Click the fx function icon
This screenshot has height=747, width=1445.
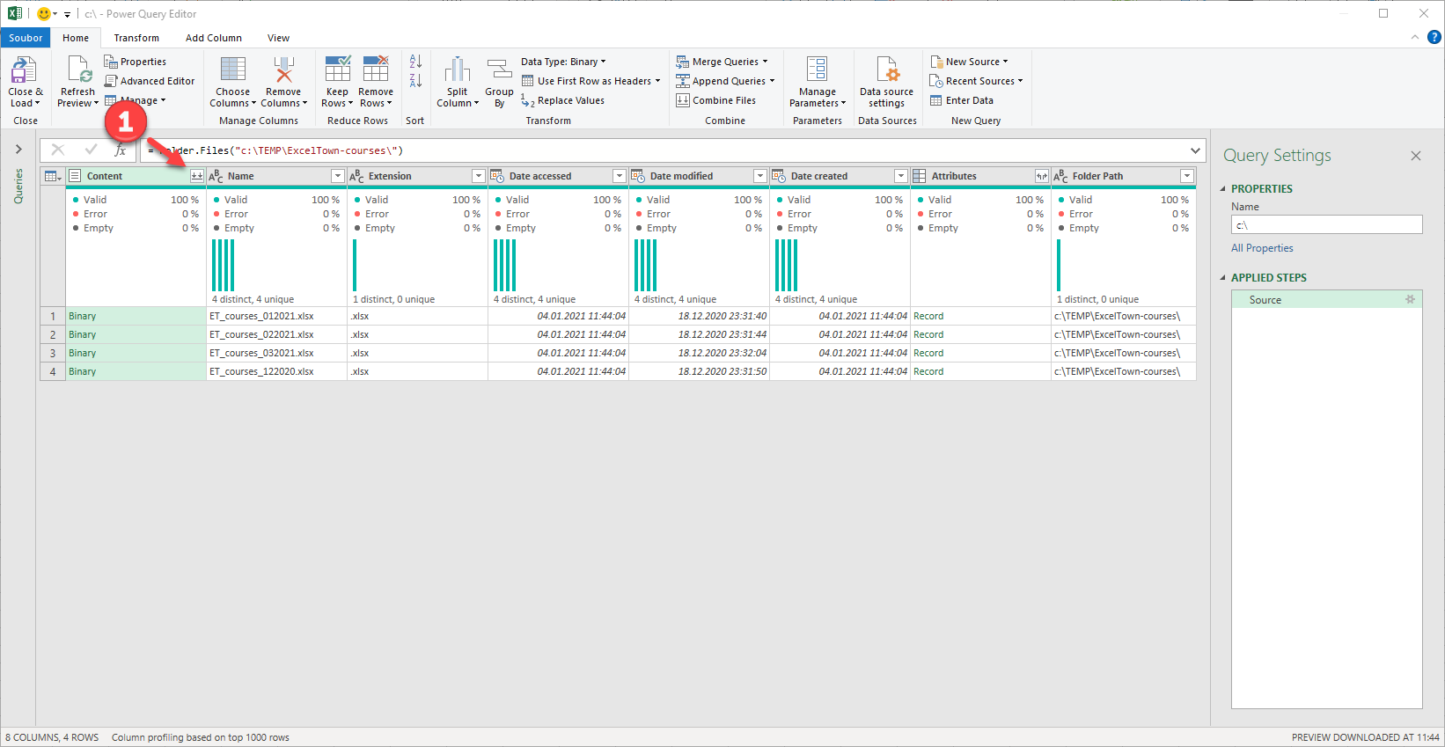tap(121, 150)
